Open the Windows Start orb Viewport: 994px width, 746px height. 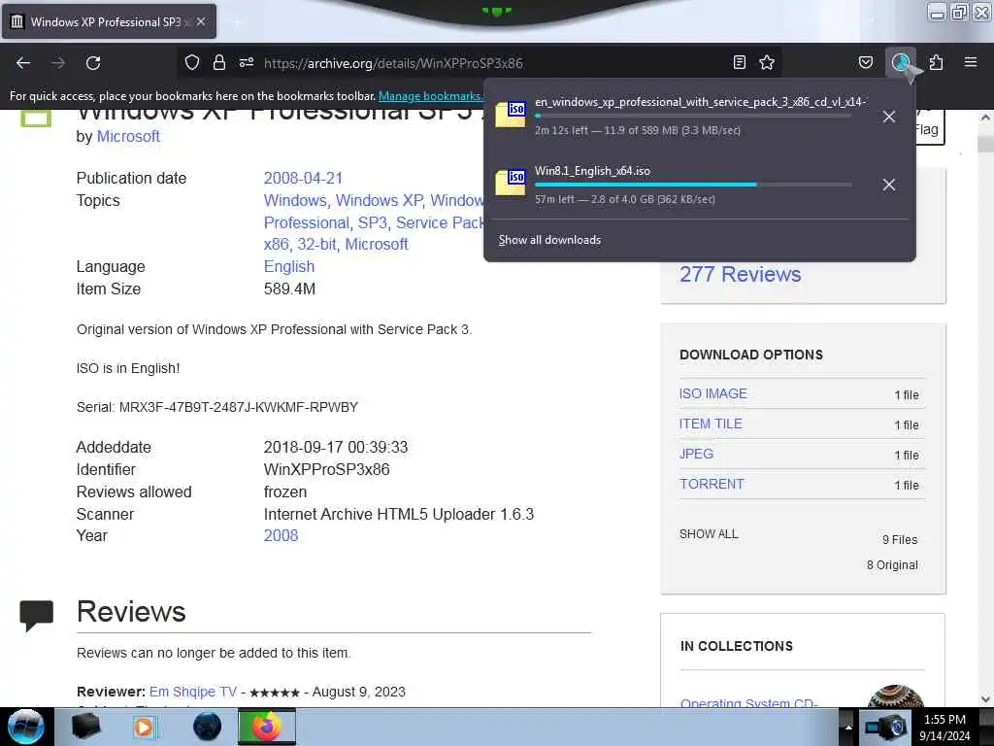(26, 727)
